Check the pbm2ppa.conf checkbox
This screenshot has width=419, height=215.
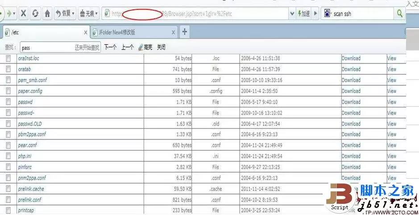(8, 135)
